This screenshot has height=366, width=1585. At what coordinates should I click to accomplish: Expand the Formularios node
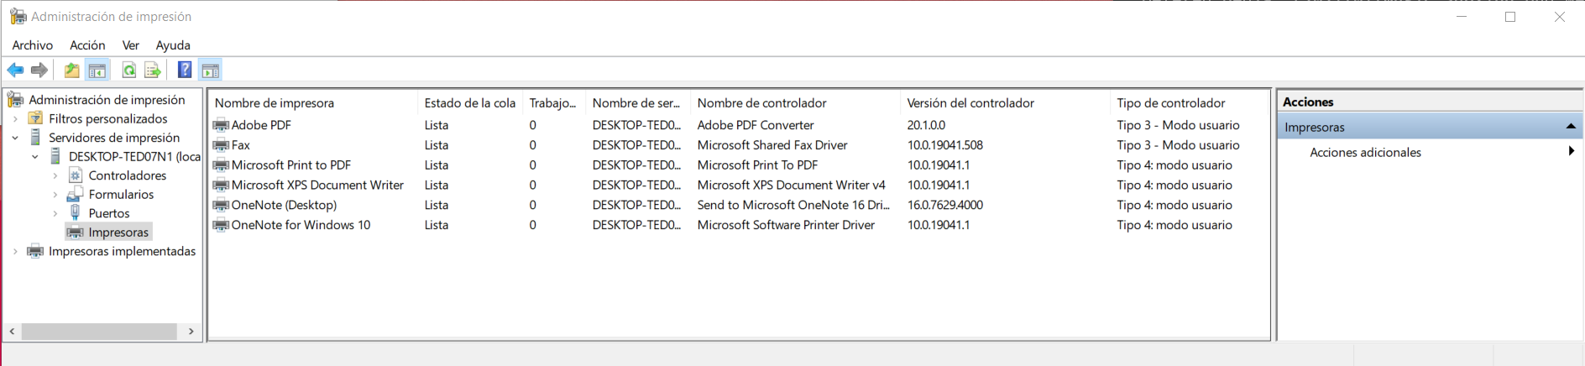pos(55,194)
